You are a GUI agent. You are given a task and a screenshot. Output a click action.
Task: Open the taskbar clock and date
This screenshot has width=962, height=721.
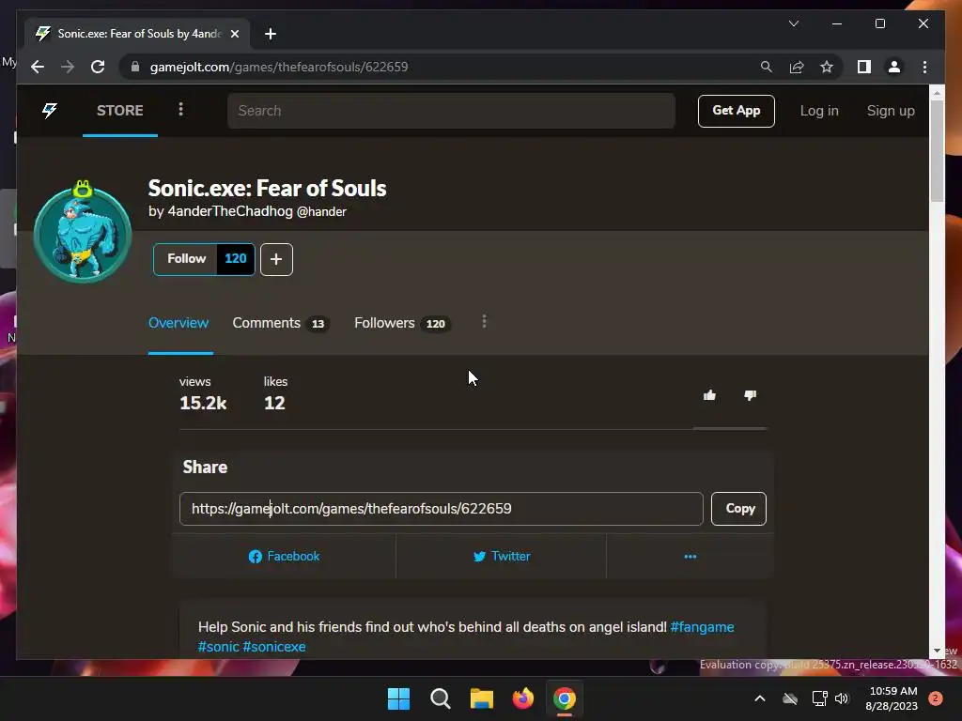click(x=892, y=698)
